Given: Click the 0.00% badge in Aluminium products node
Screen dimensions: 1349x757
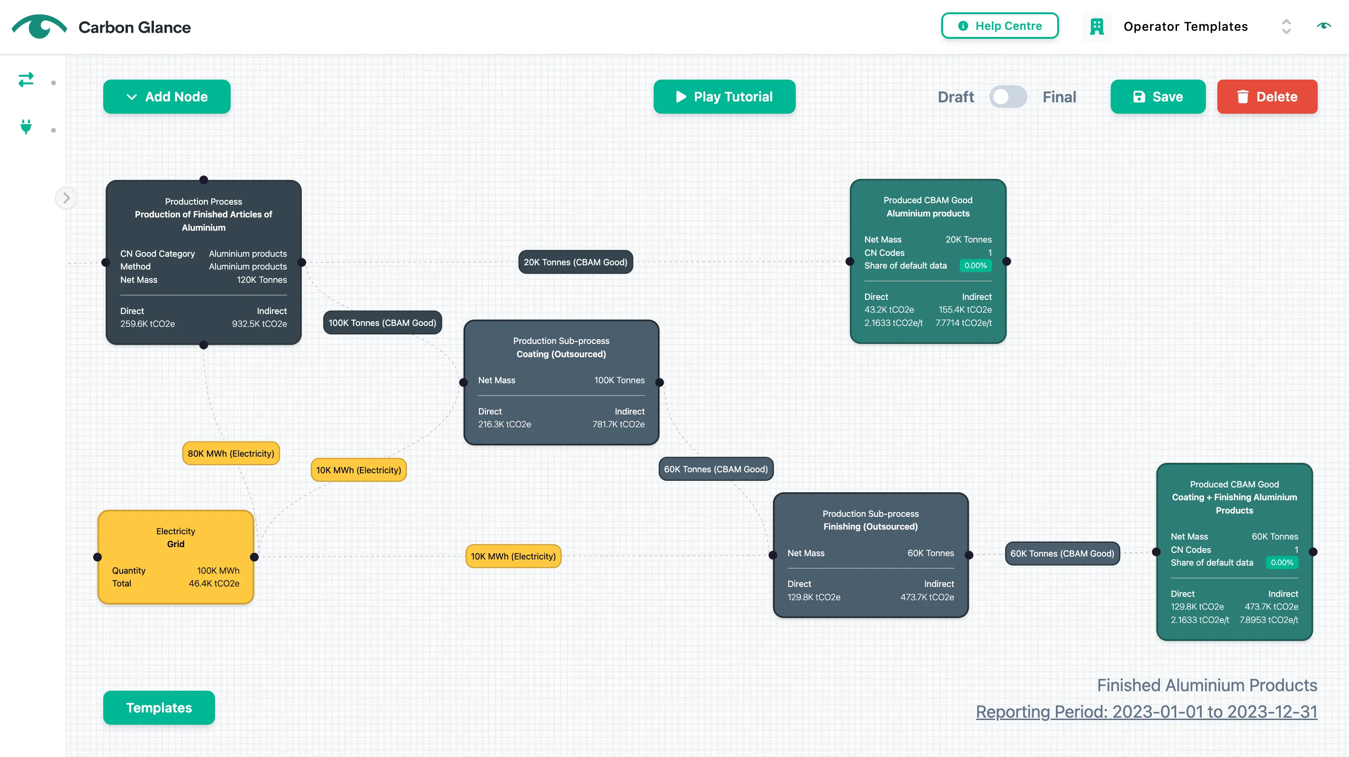Looking at the screenshot, I should click(975, 266).
